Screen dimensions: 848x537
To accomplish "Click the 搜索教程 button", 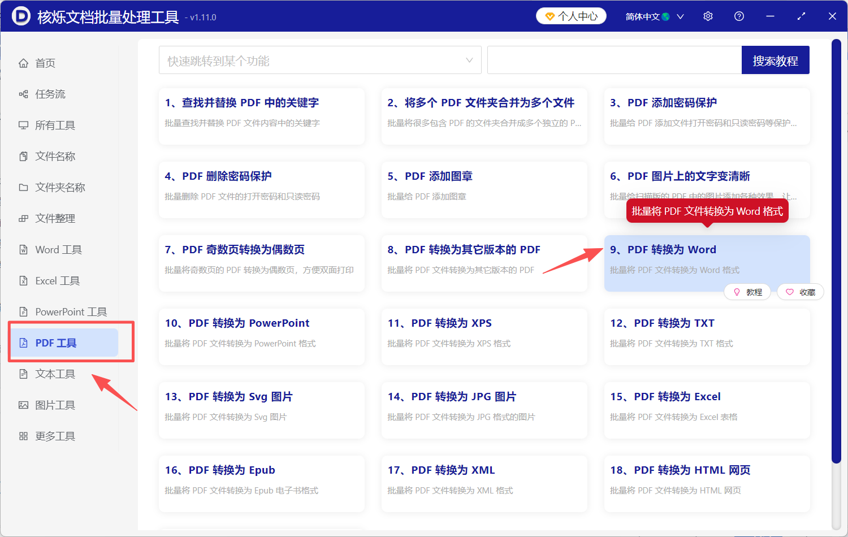I will click(775, 59).
